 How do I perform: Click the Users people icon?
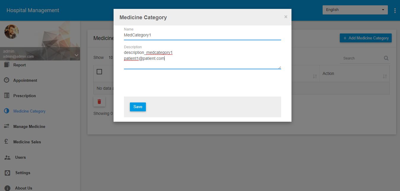[x=7, y=157]
